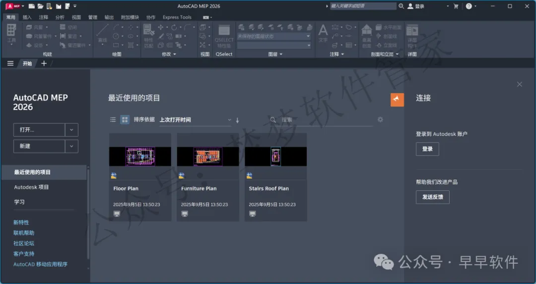
Task: Open the Help icon dropdown arrow
Action: [475, 6]
